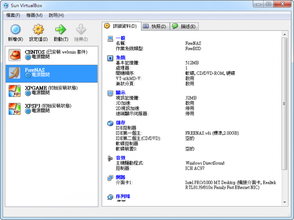Viewport: 294px width, 220px height.
Task: Close the Sun VirtualBox window
Action: pyautogui.click(x=283, y=4)
